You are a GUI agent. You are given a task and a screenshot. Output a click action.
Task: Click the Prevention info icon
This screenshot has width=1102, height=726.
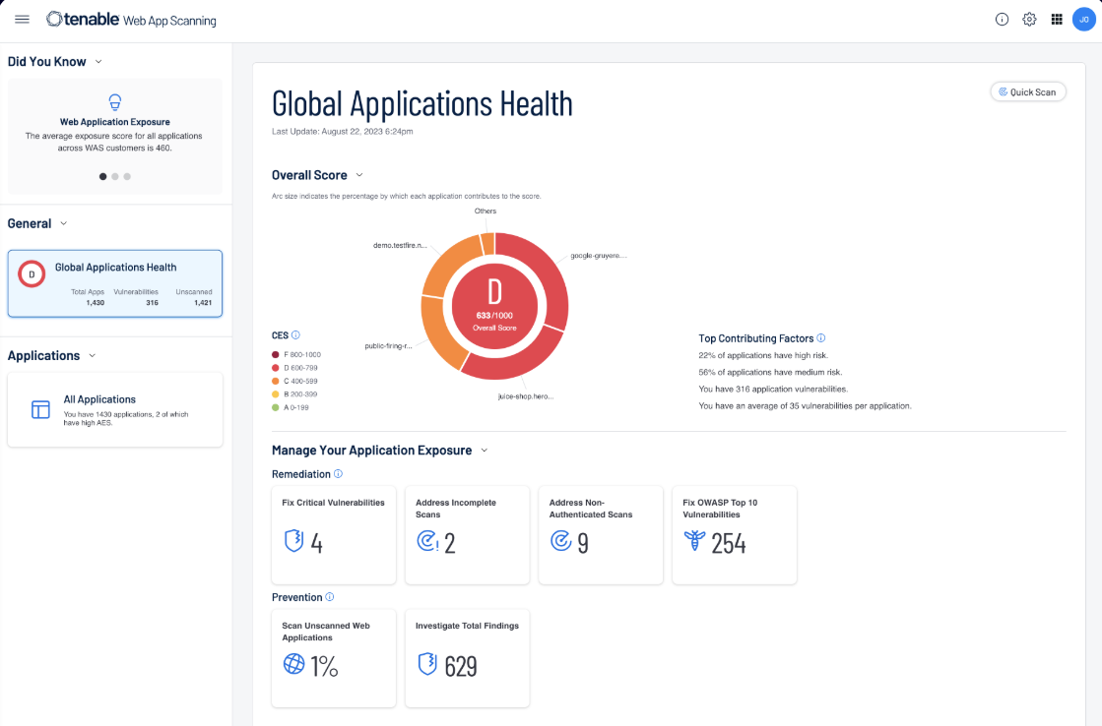pyautogui.click(x=330, y=597)
